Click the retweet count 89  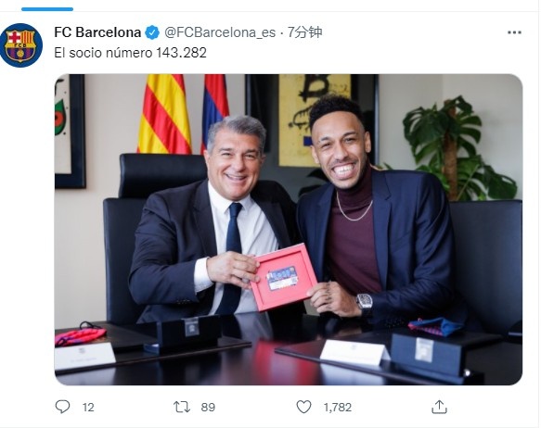(x=208, y=408)
